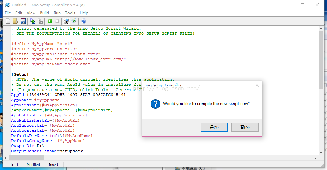
Task: Click the #define MyAppVersion "1.0" line
Action: [x=44, y=49]
